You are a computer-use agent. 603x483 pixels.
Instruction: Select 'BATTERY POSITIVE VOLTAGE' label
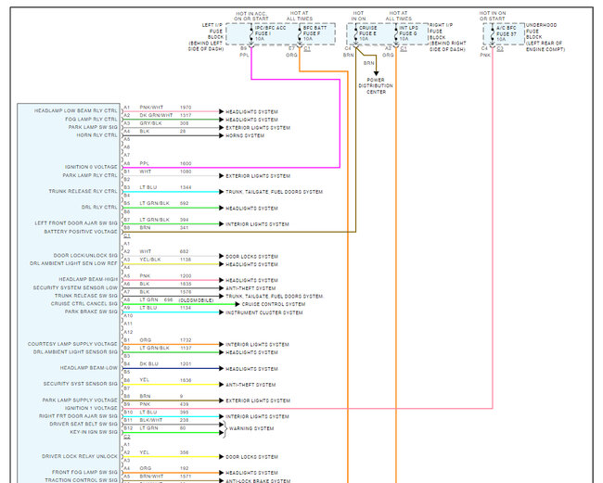[81, 232]
